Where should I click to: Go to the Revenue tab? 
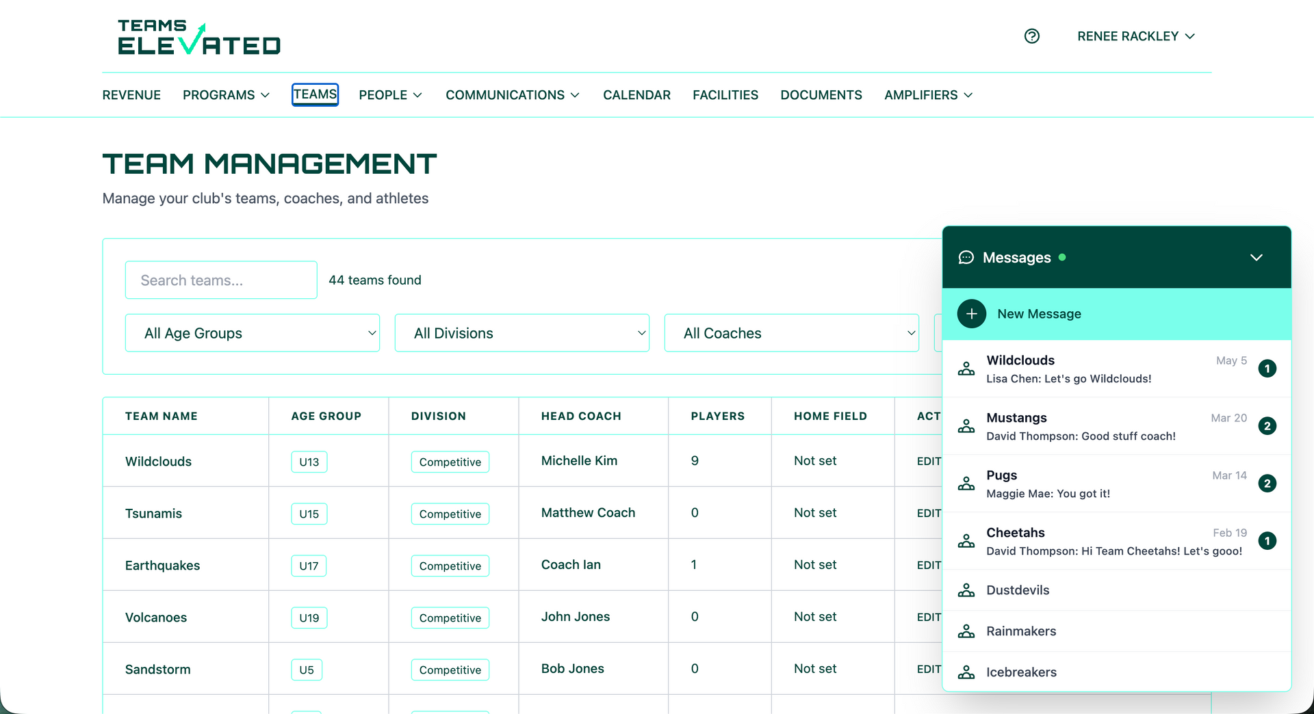131,95
